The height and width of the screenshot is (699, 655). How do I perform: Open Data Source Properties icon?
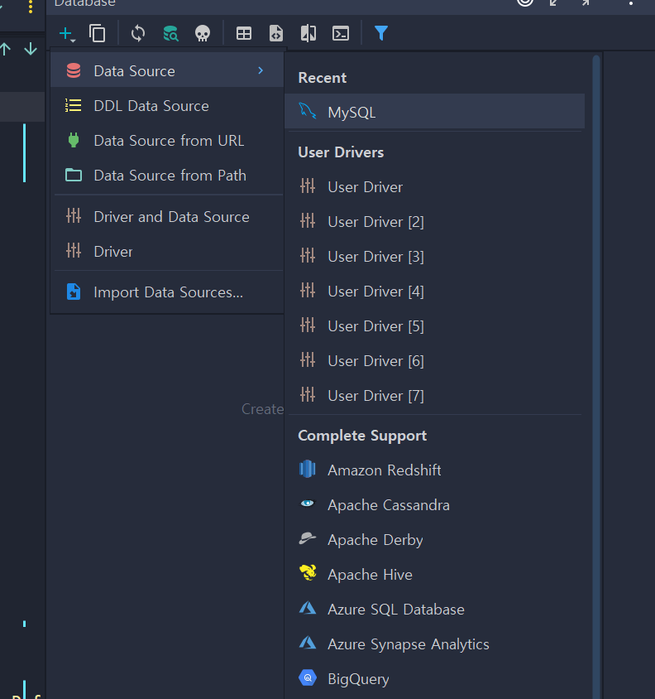[170, 33]
